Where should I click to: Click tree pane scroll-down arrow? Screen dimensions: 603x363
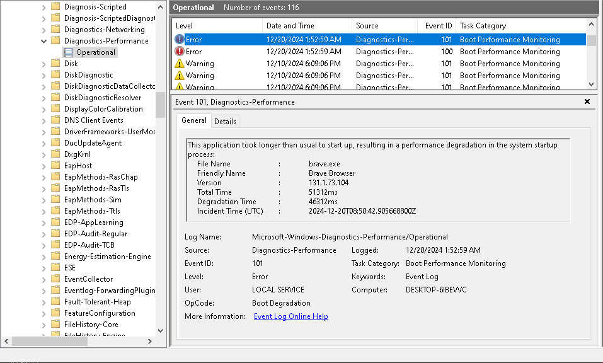161,331
